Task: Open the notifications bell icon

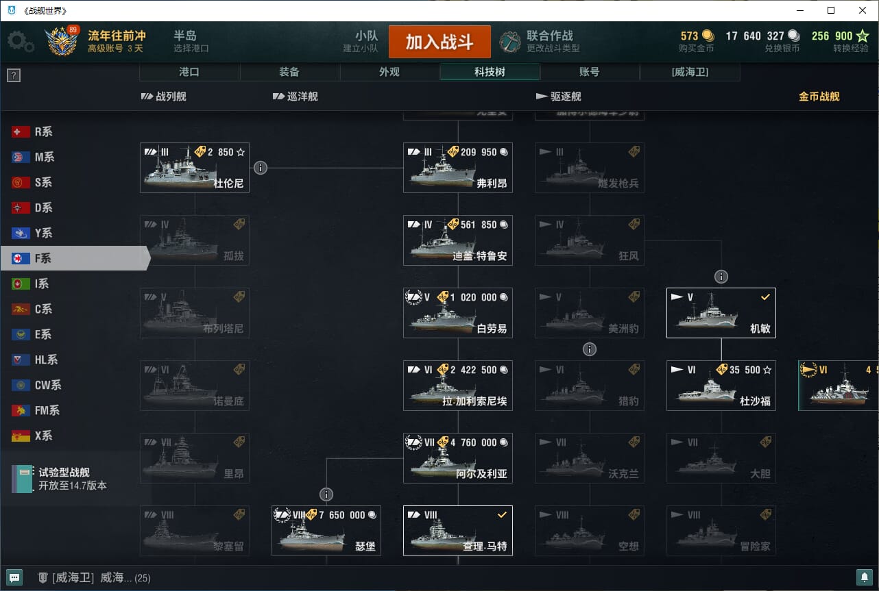Action: [865, 577]
